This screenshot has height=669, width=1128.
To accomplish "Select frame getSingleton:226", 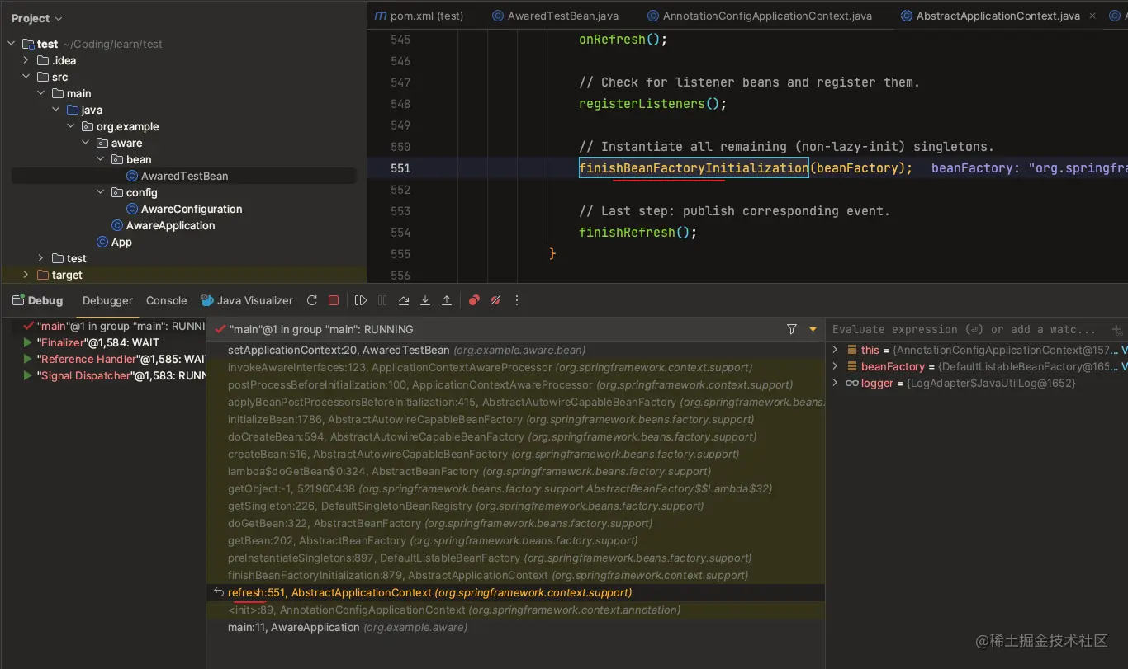I will click(515, 506).
